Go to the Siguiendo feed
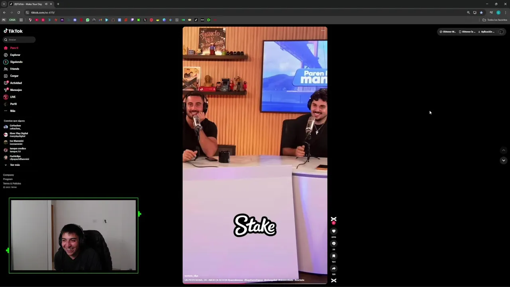510x287 pixels. click(13, 62)
